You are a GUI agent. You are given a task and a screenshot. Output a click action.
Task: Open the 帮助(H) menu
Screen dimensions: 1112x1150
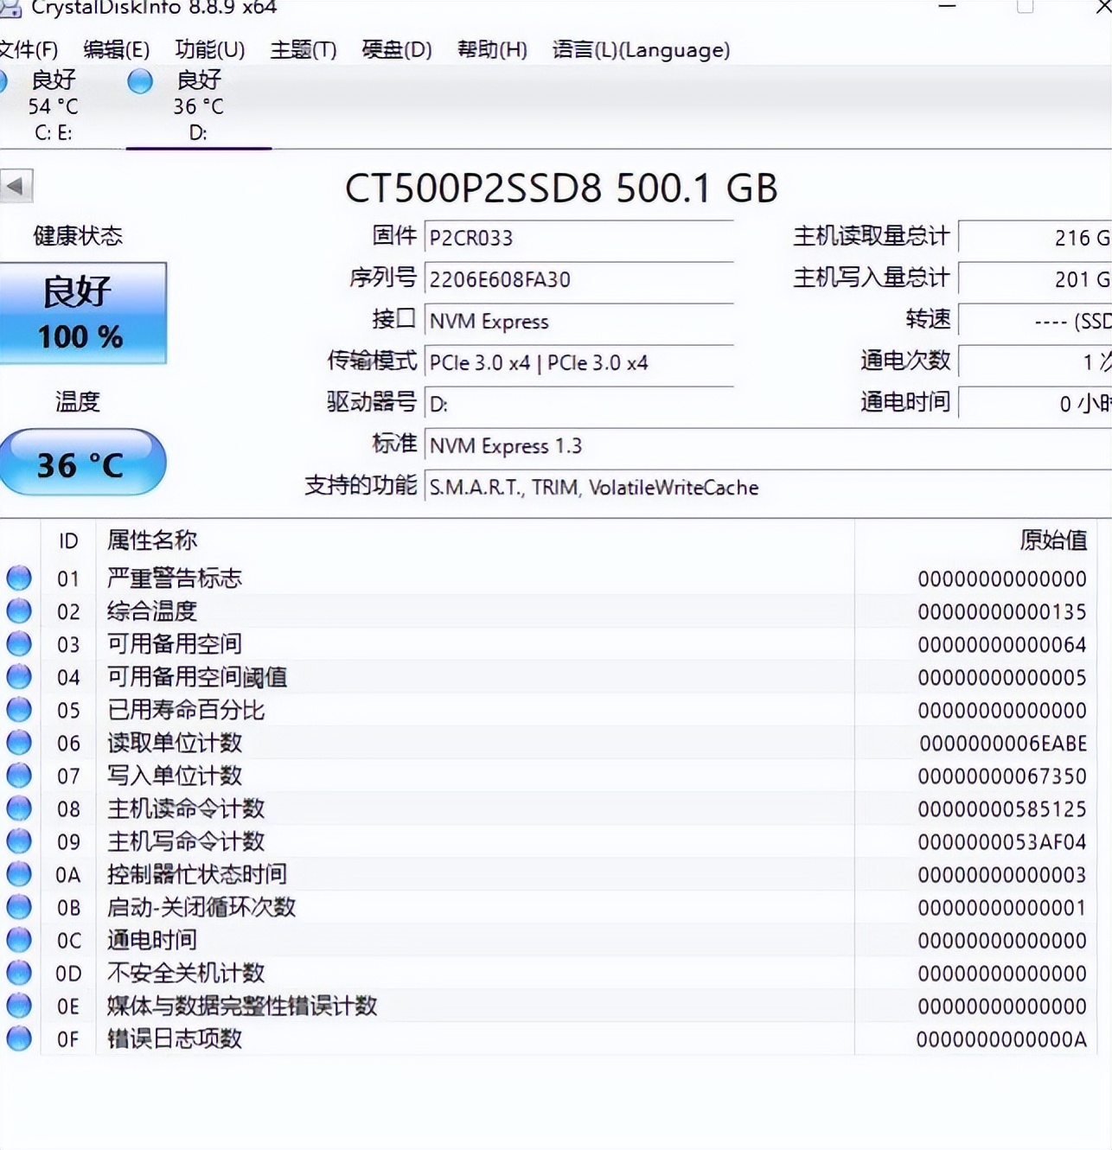tap(492, 49)
